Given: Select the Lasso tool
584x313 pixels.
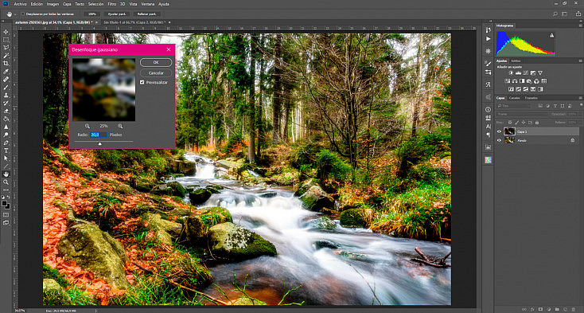Looking at the screenshot, I should tap(6, 47).
